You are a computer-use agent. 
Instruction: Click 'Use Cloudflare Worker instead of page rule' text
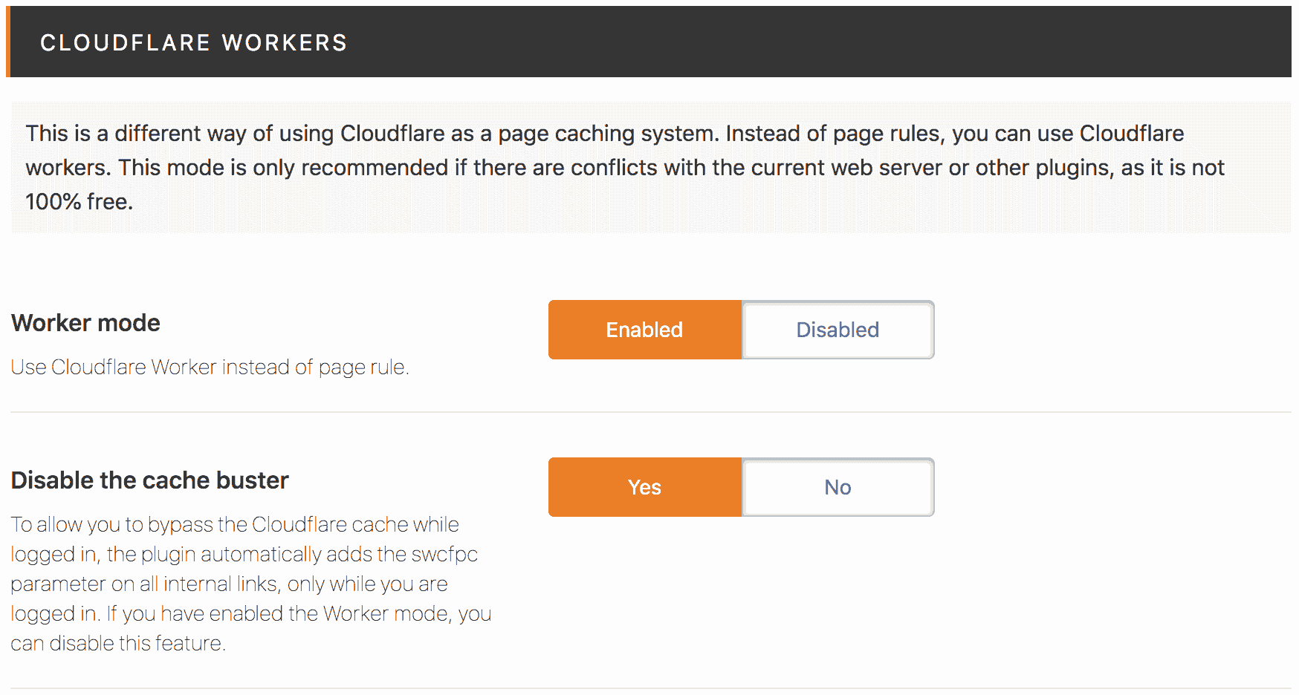[x=210, y=367]
